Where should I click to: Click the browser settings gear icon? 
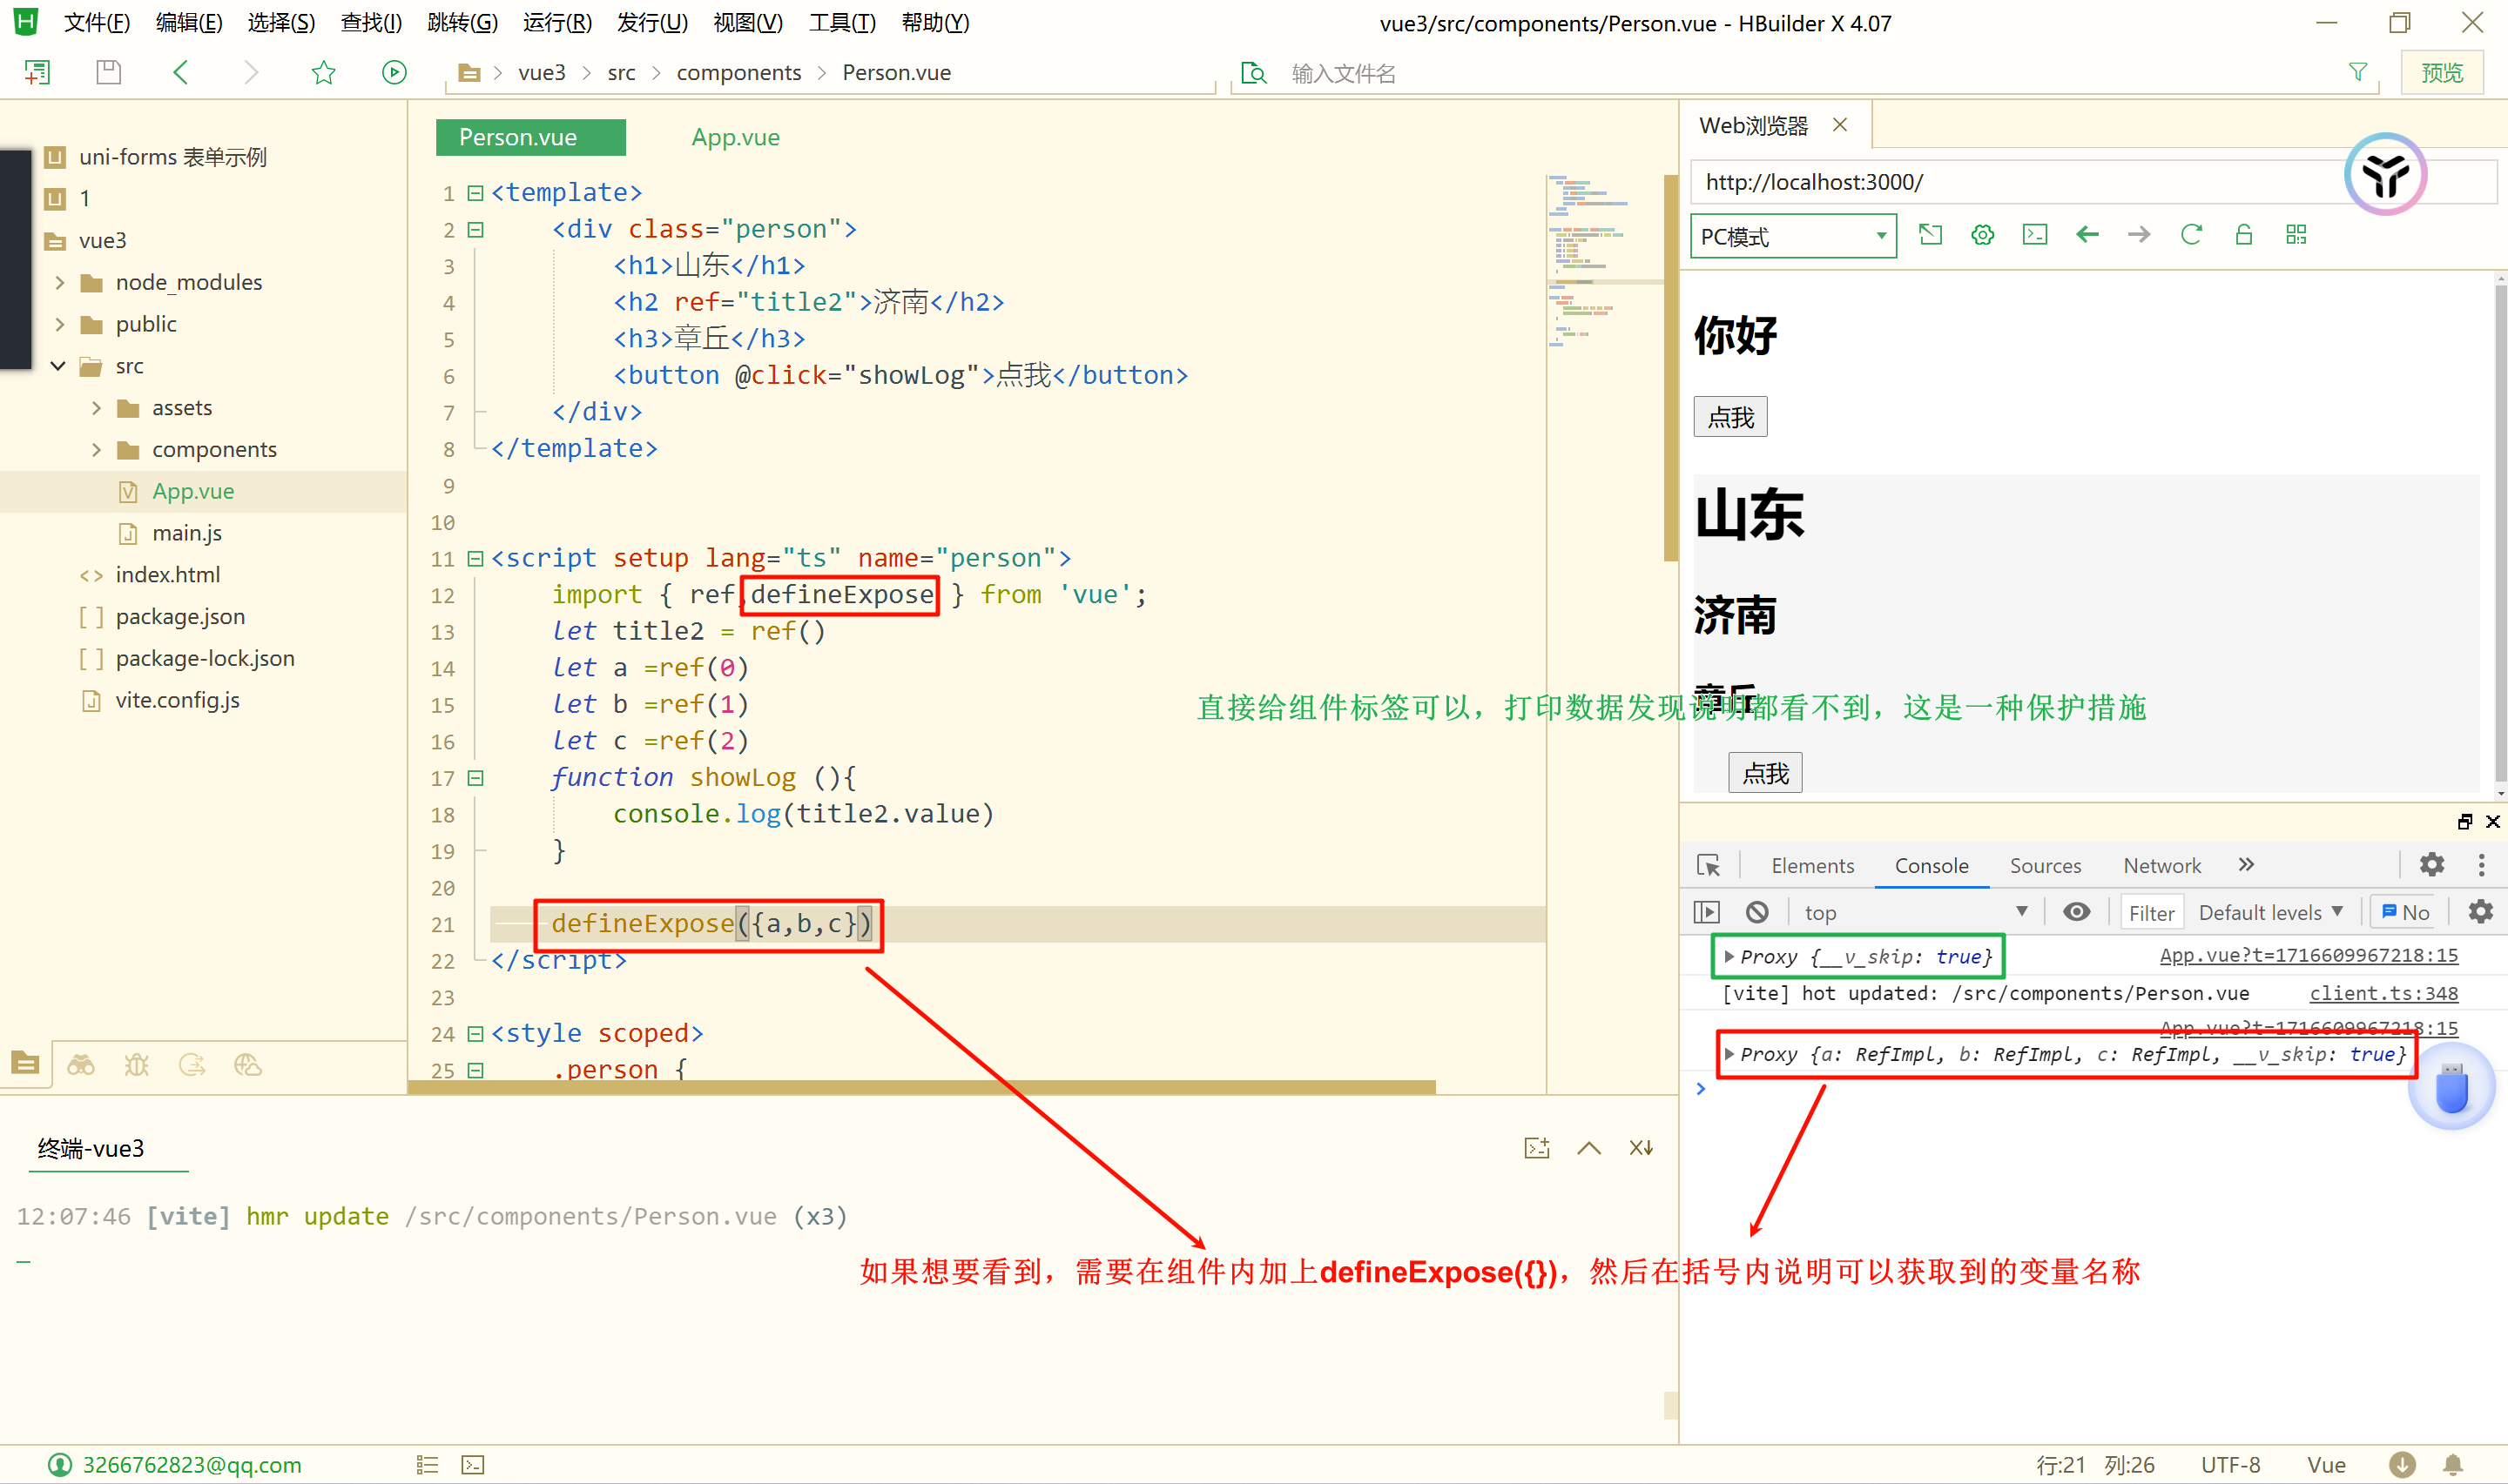1982,235
